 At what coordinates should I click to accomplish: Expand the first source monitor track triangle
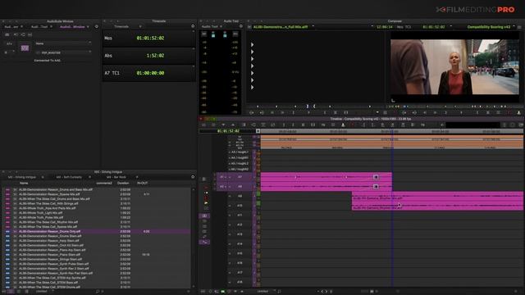click(x=252, y=44)
